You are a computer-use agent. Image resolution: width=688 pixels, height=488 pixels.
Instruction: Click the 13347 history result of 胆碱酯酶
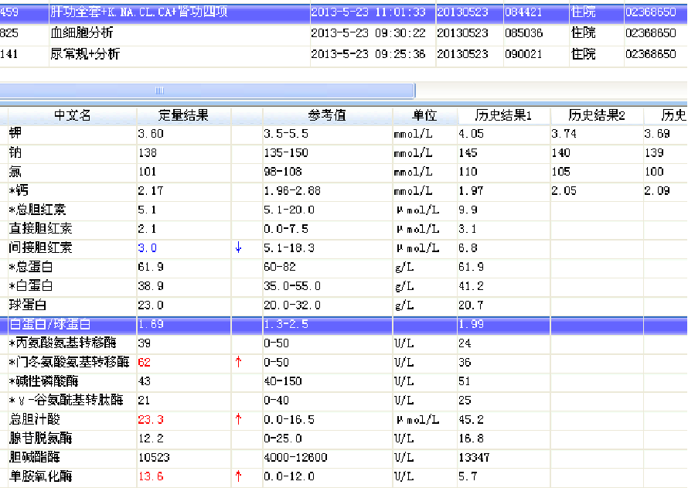(x=475, y=457)
